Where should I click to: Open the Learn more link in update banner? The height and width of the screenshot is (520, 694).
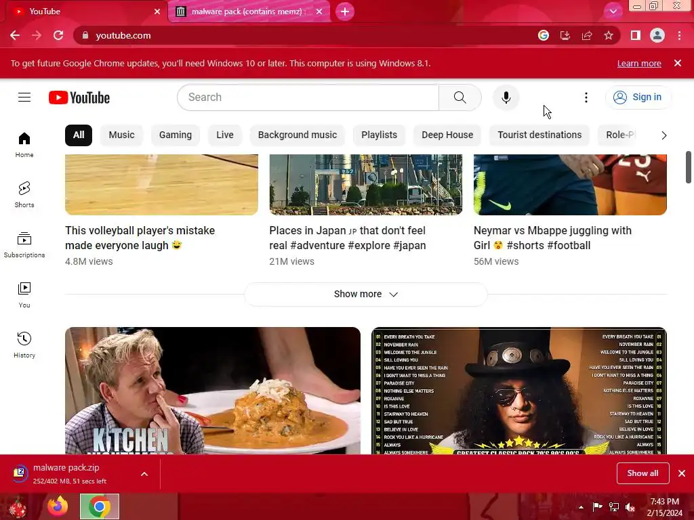pyautogui.click(x=639, y=63)
